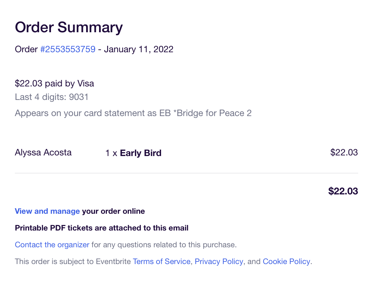The height and width of the screenshot is (285, 373).
Task: Click the bold order total $22.03
Action: (x=343, y=191)
